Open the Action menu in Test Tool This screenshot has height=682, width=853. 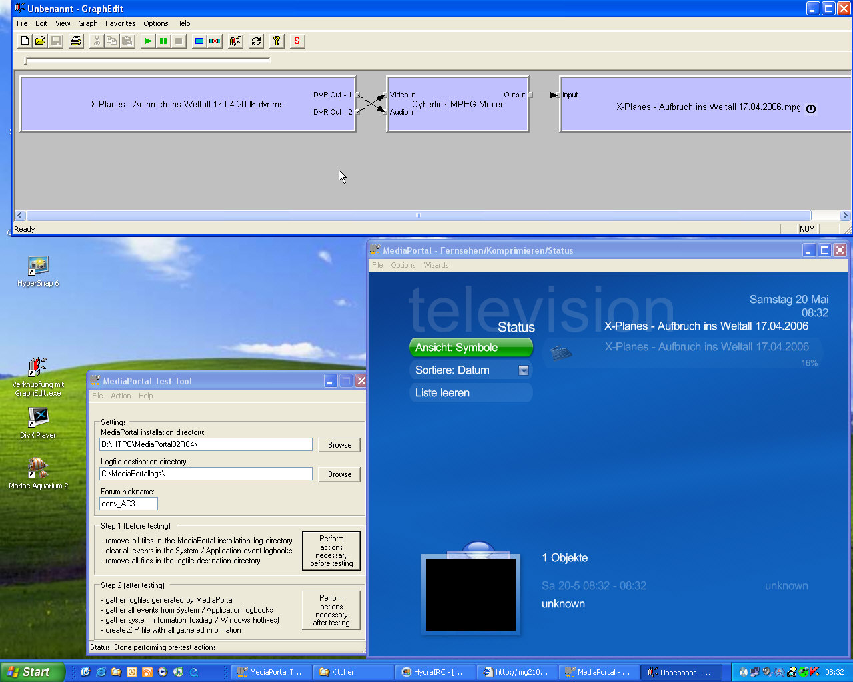coord(121,396)
